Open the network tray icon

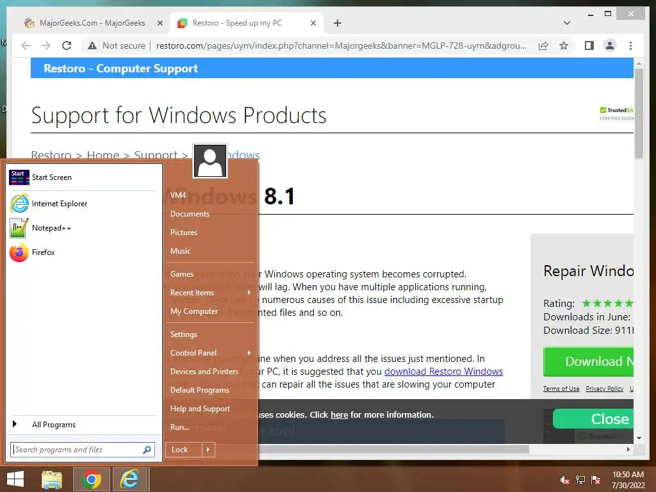580,480
